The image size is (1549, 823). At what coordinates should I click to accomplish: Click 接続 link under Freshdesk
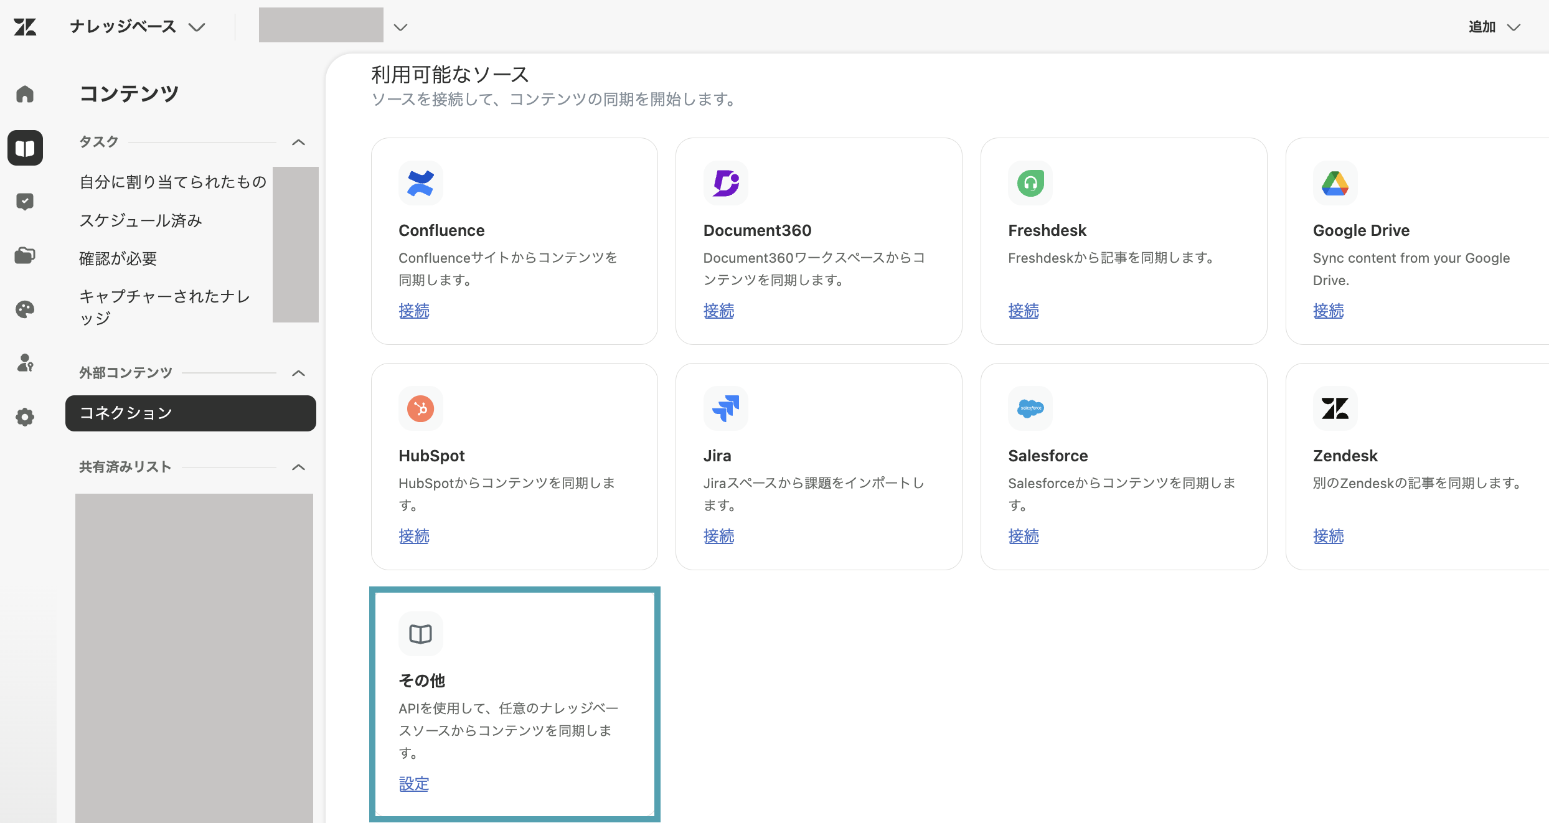coord(1024,311)
